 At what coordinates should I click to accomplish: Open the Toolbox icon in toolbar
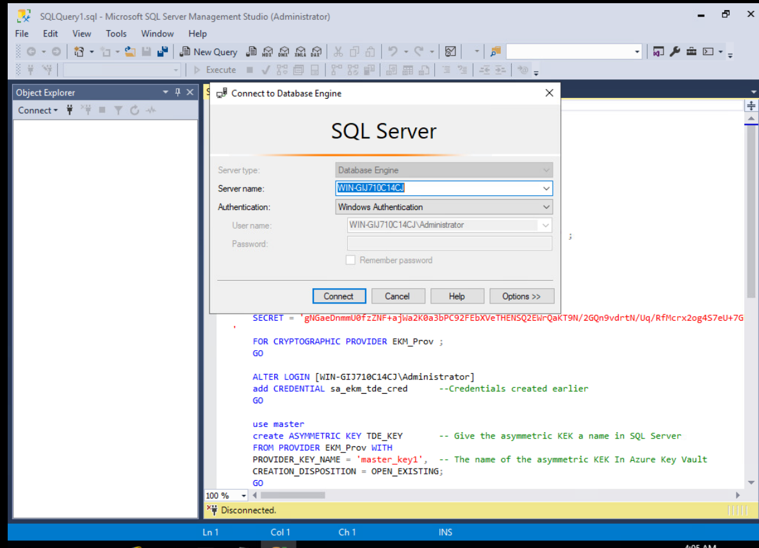(691, 52)
